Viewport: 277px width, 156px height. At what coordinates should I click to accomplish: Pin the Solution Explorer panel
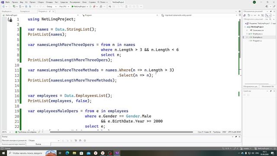pos(271,11)
